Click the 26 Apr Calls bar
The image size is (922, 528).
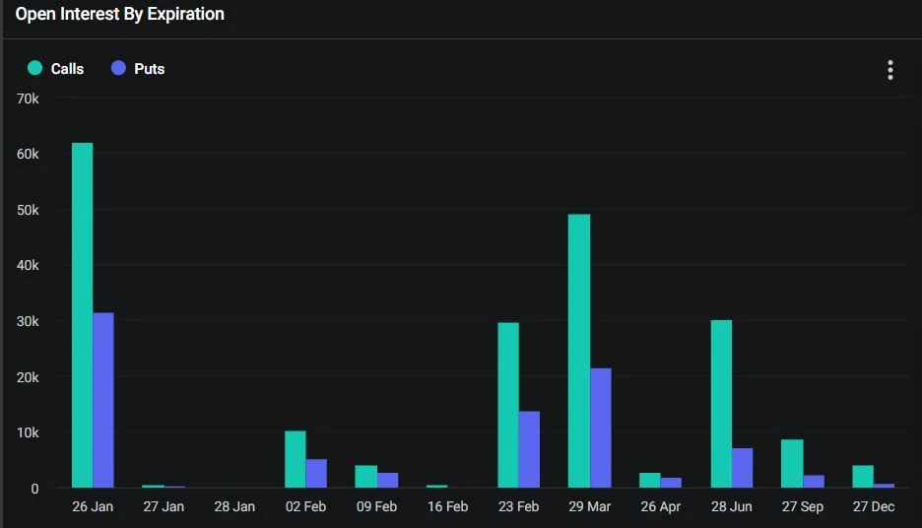coord(650,480)
